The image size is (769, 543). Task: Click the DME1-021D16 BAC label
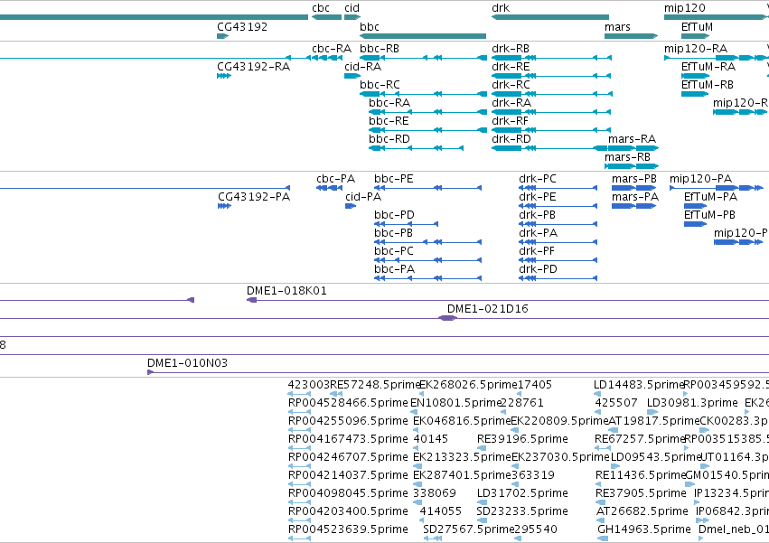point(487,309)
